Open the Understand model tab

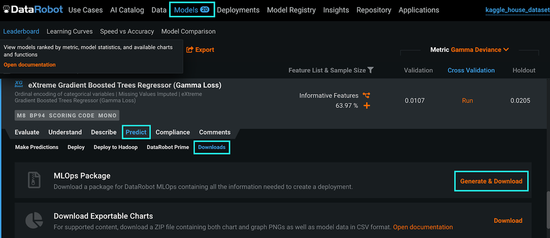pyautogui.click(x=65, y=132)
